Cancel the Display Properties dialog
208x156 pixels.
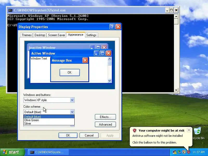pyautogui.click(x=89, y=135)
